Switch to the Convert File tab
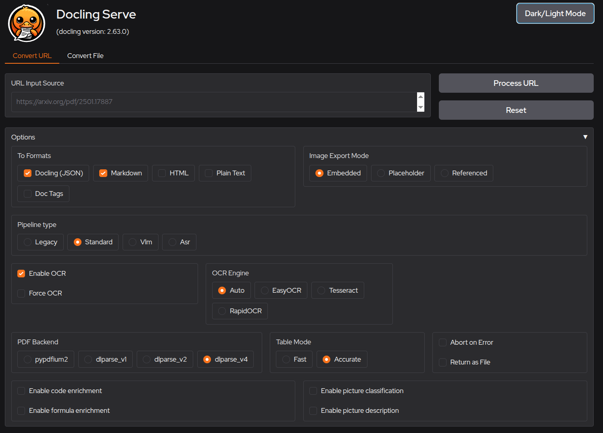This screenshot has height=433, width=603. click(x=85, y=56)
